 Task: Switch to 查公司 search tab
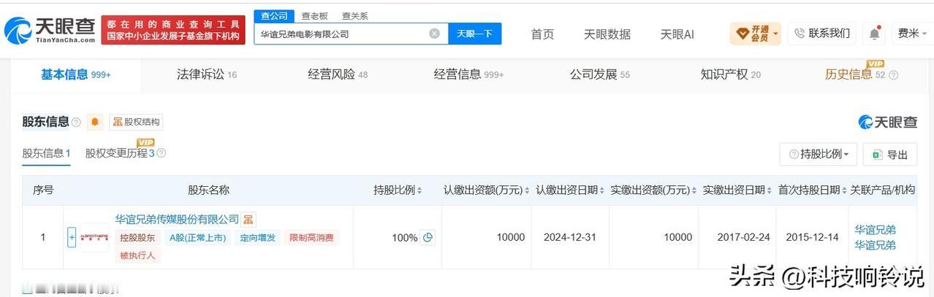(274, 15)
